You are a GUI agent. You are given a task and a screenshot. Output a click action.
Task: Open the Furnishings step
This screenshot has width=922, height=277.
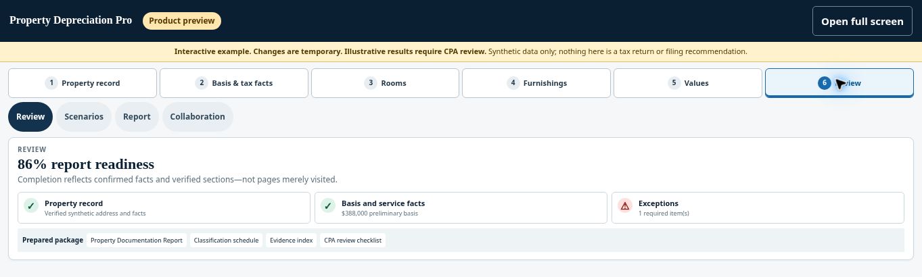point(536,83)
